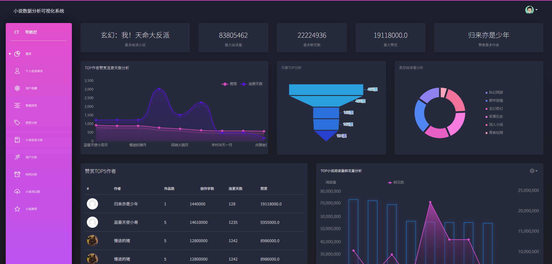
Task: Click the 128 连更天数 cell
Action: coord(232,204)
